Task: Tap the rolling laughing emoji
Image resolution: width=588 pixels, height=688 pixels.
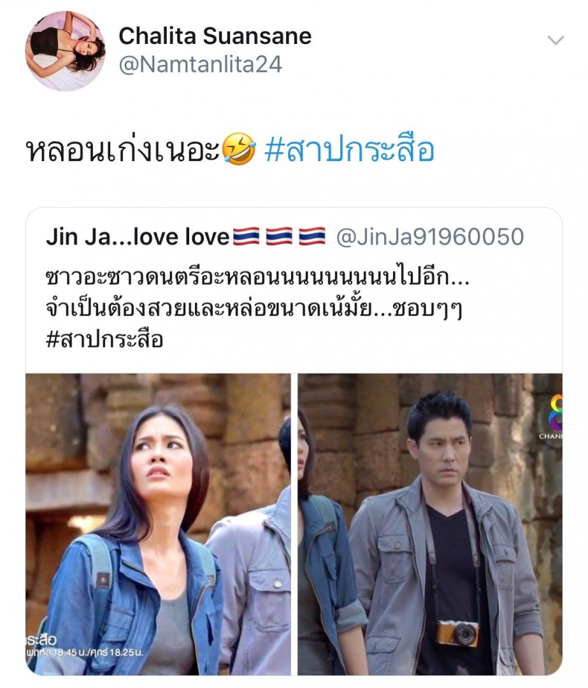Action: tap(239, 149)
